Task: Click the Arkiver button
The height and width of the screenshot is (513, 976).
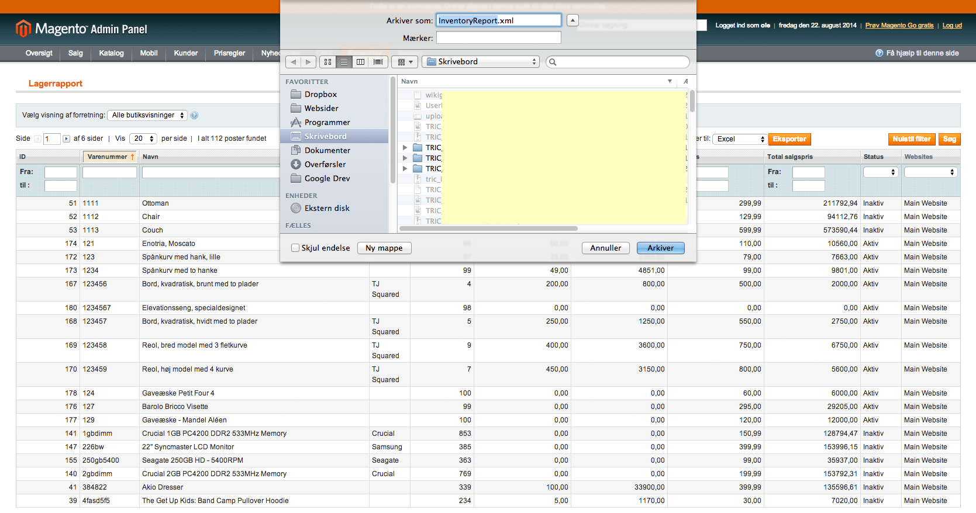Action: (660, 248)
